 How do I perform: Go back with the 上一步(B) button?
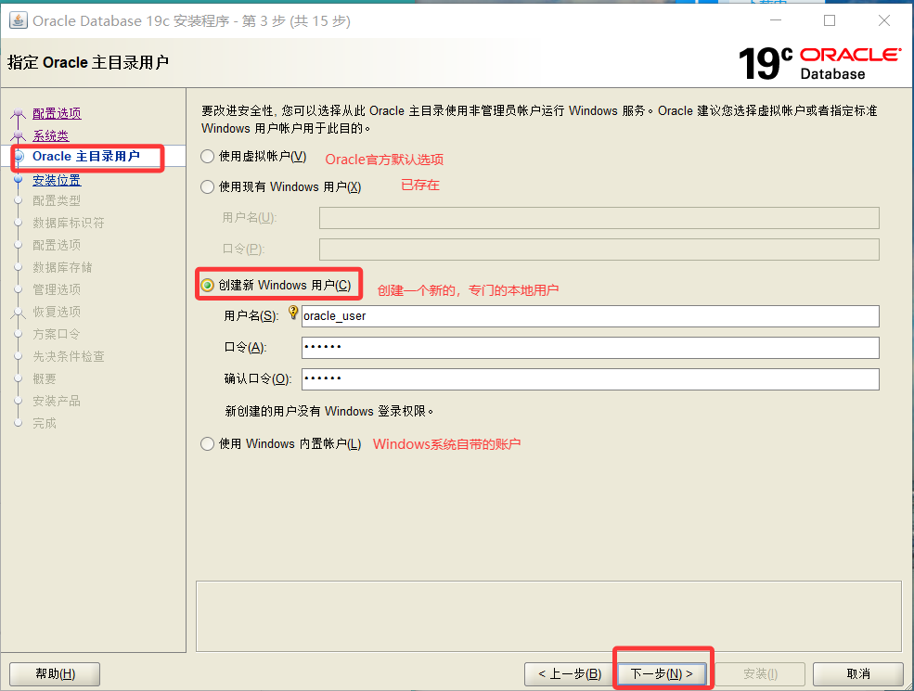click(570, 674)
